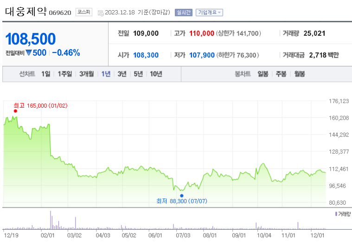Click the 80,630 price axis label
Screen dimensions: 352x245
(x=338, y=203)
